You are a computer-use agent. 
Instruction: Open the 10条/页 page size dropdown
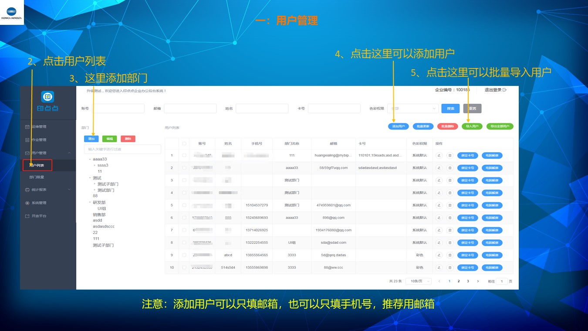coord(418,281)
